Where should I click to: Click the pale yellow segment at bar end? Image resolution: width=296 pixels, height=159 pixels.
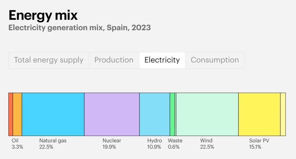click(283, 114)
